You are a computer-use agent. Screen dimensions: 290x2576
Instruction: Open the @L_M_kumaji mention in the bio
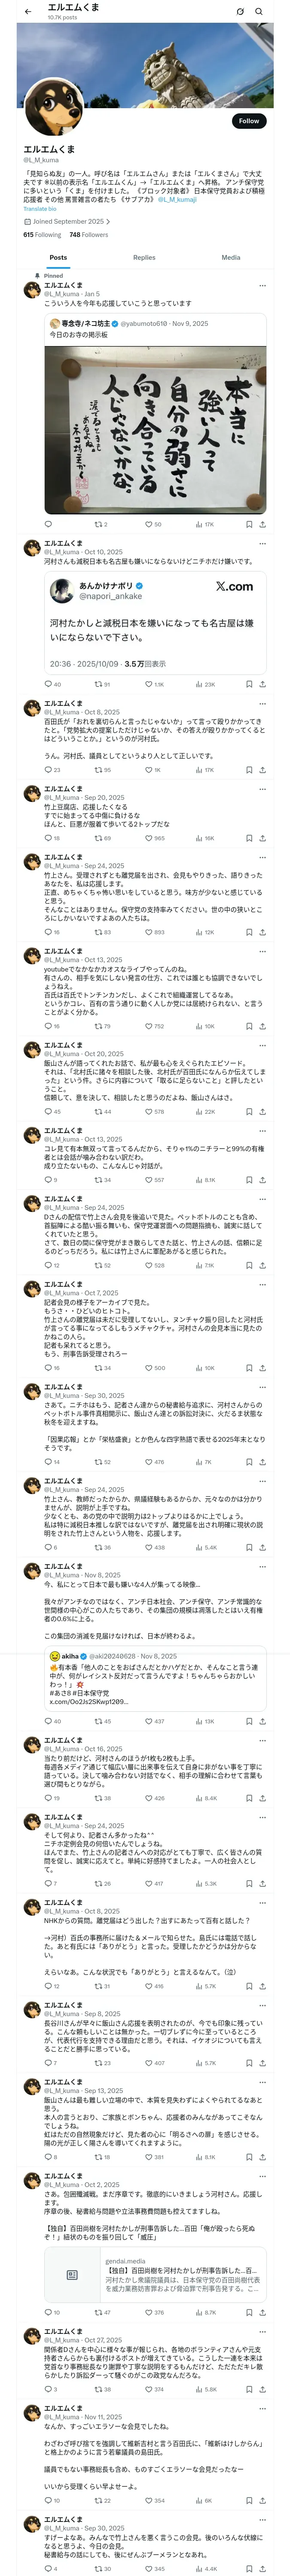[177, 200]
